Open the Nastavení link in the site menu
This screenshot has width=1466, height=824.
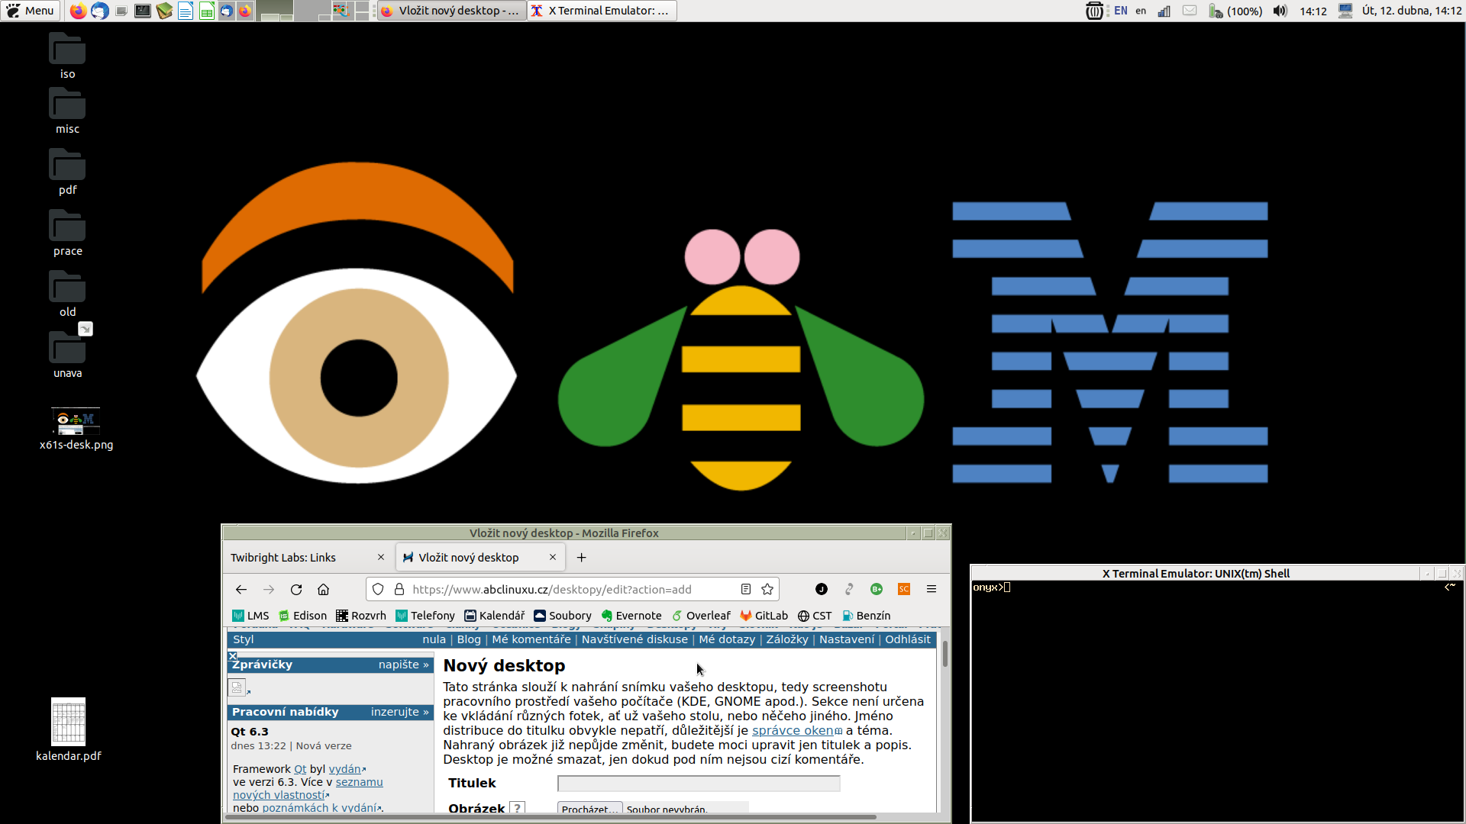coord(847,639)
